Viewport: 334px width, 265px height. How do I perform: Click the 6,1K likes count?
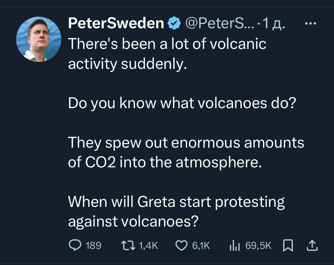click(x=201, y=245)
